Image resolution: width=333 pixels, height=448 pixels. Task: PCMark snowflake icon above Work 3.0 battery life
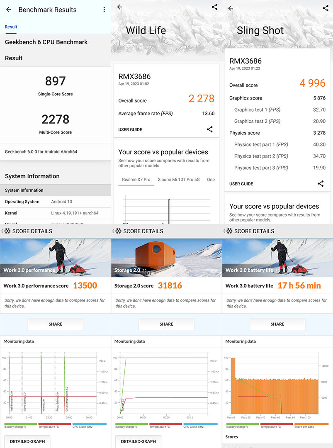[229, 231]
